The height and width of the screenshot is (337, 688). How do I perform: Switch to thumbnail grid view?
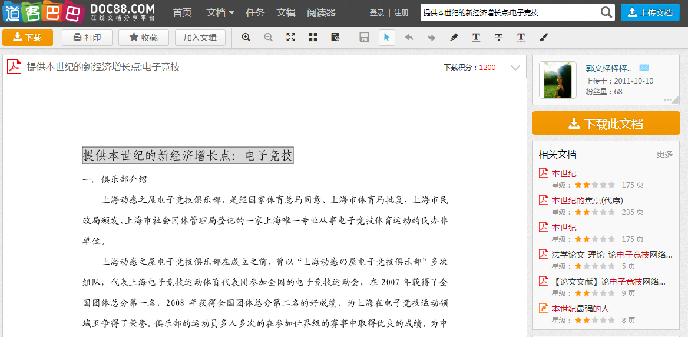tap(313, 38)
